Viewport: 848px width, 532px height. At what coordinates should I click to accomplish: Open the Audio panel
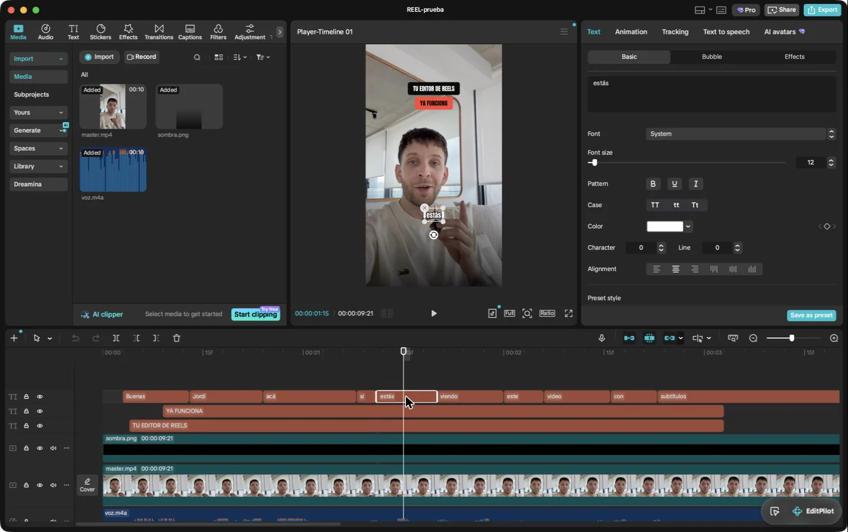coord(45,32)
